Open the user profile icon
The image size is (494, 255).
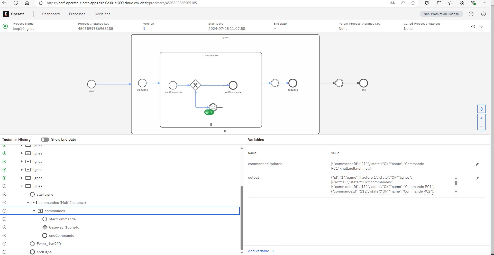click(x=483, y=14)
